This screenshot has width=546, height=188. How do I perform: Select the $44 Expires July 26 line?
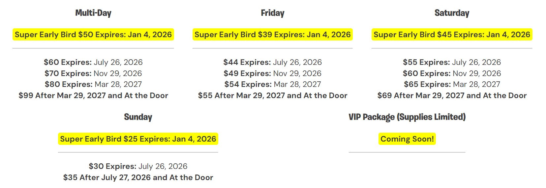pos(272,62)
